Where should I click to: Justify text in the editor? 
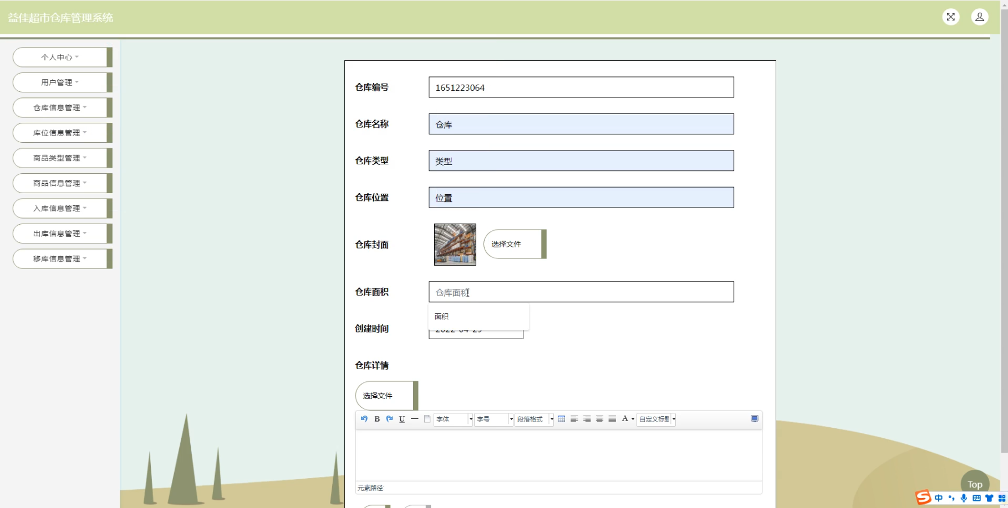[x=612, y=419]
